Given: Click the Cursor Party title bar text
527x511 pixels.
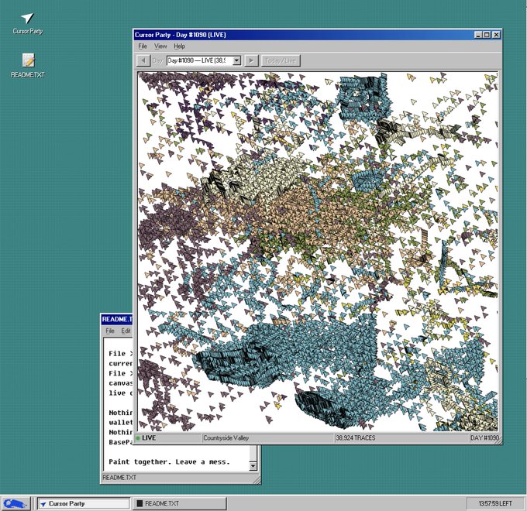Looking at the screenshot, I should pyautogui.click(x=180, y=35).
